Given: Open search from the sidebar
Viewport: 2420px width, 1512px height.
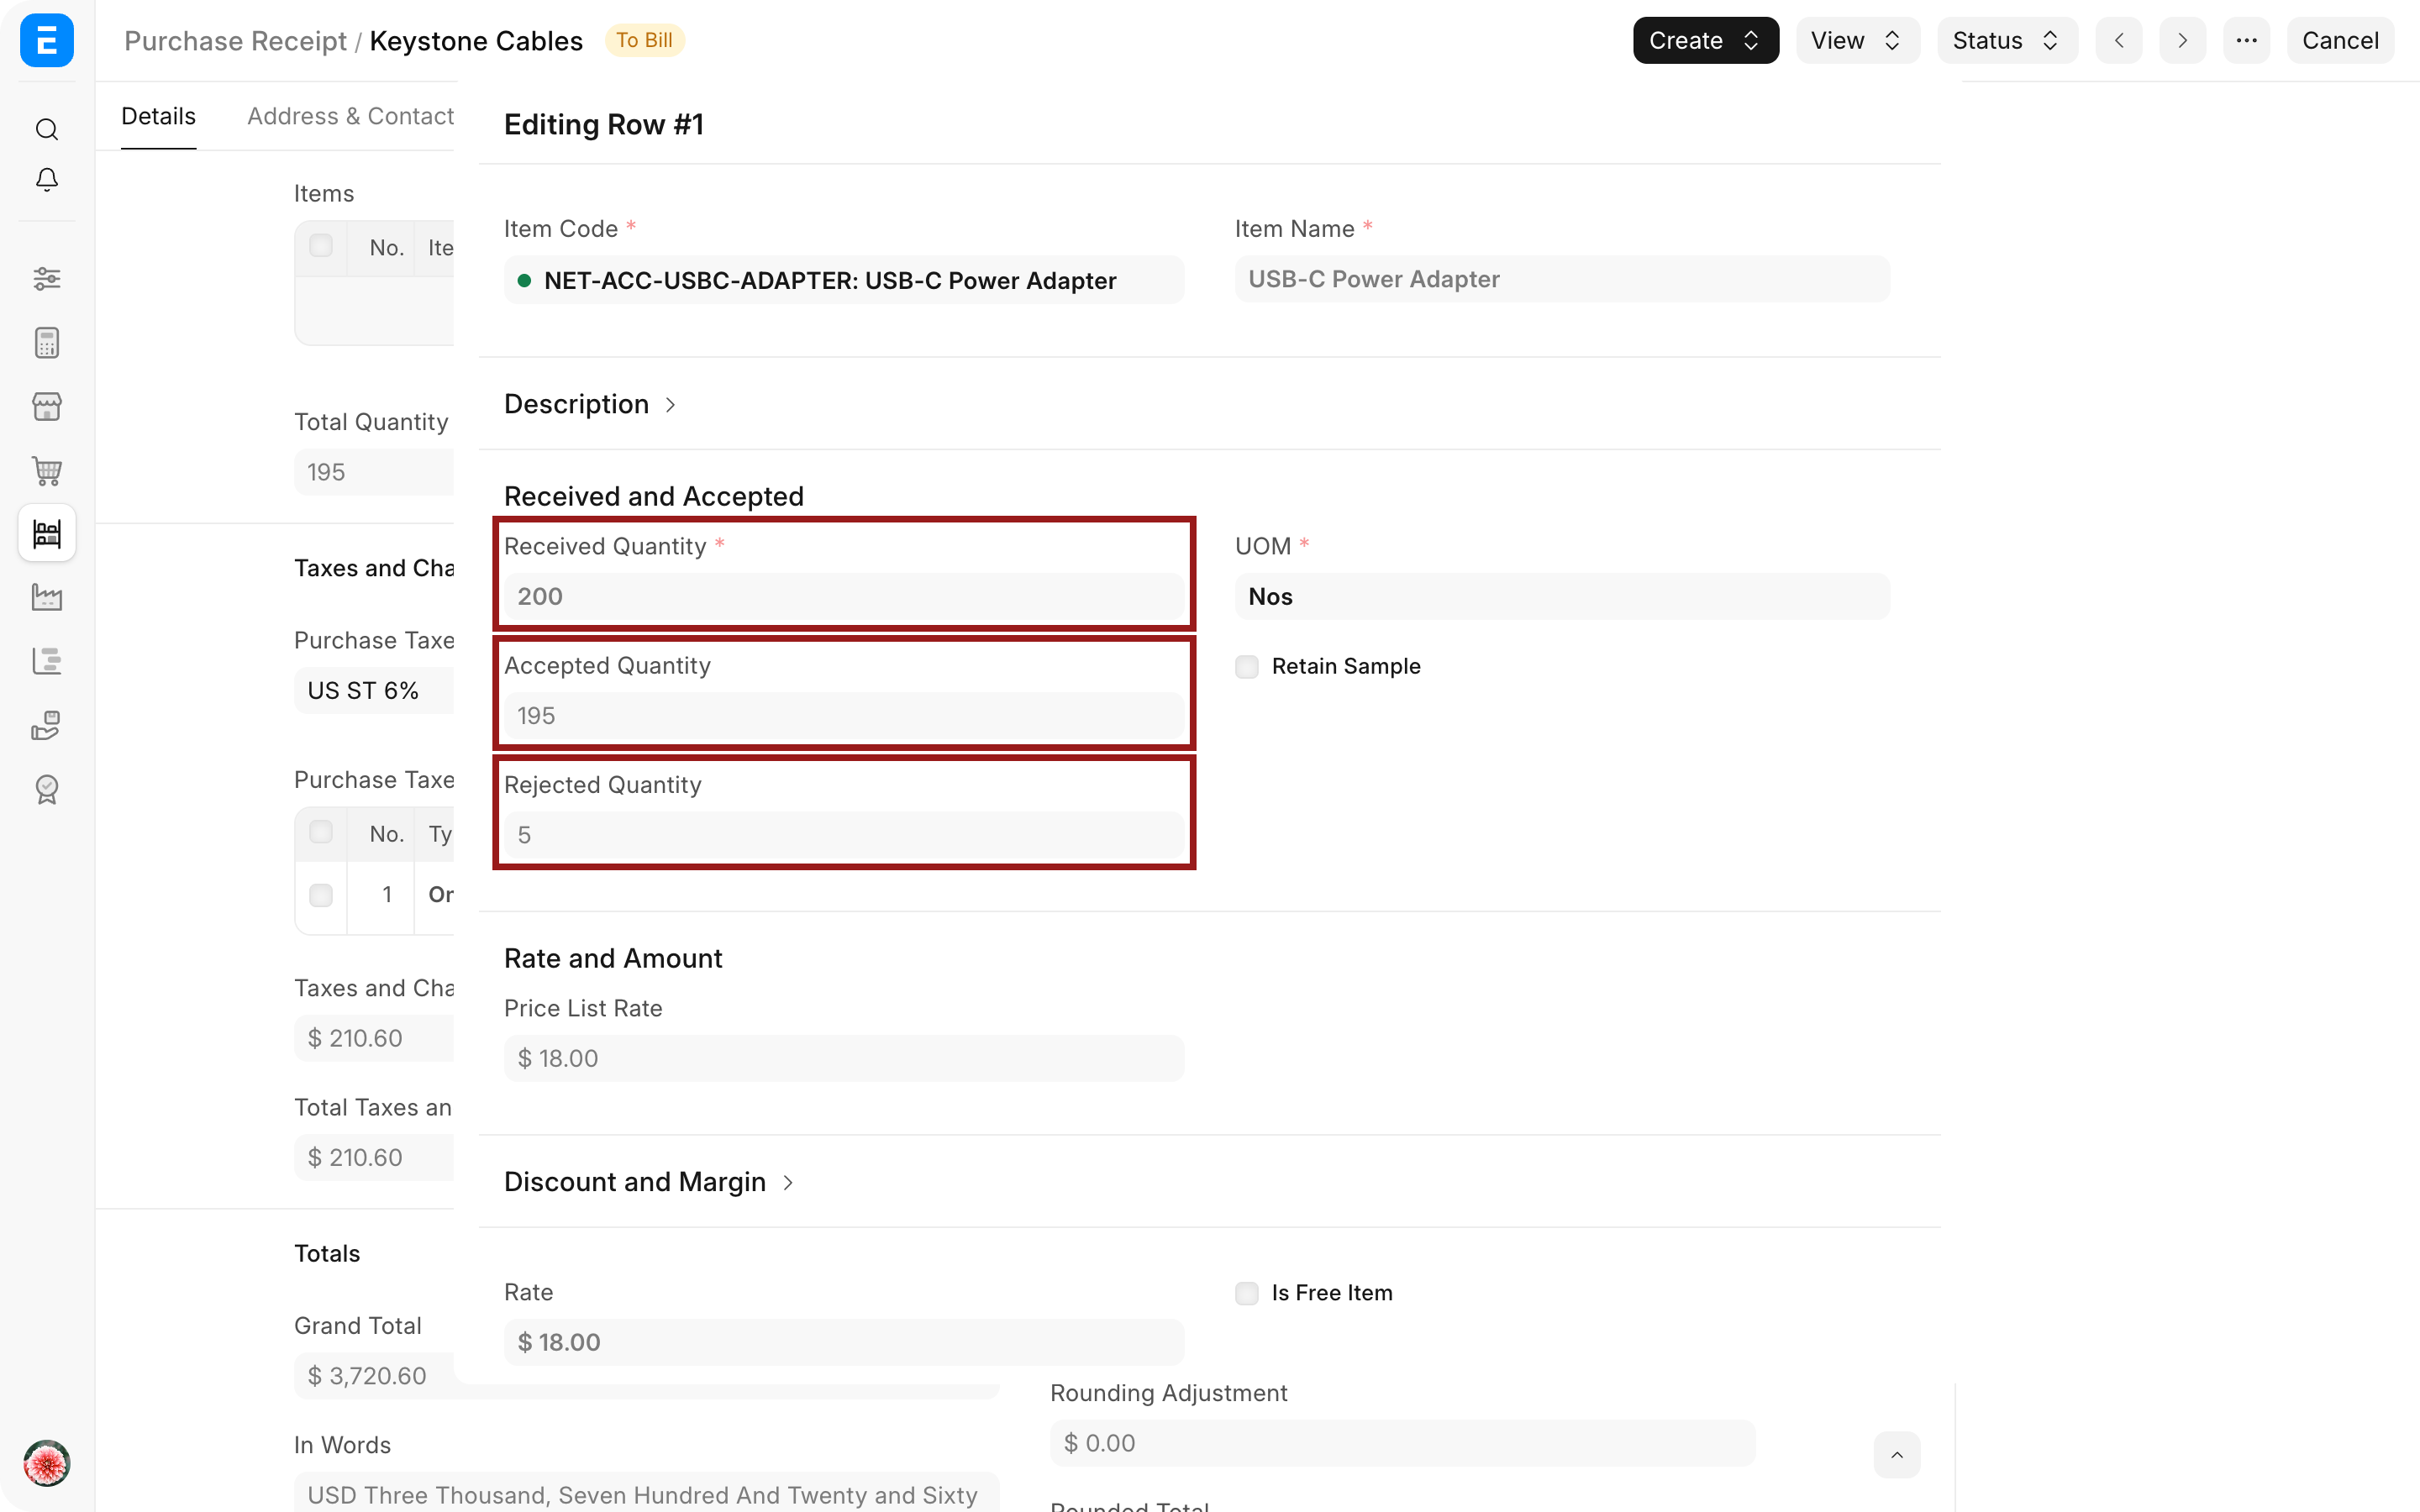Looking at the screenshot, I should (x=47, y=129).
